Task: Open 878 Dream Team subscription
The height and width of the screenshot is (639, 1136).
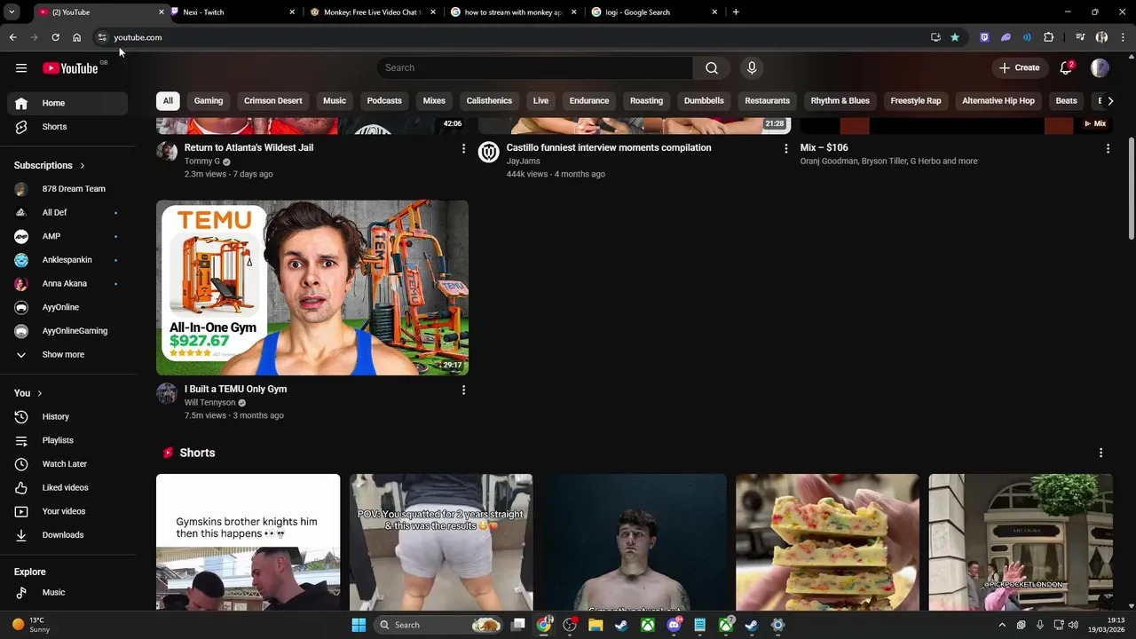Action: (x=67, y=189)
